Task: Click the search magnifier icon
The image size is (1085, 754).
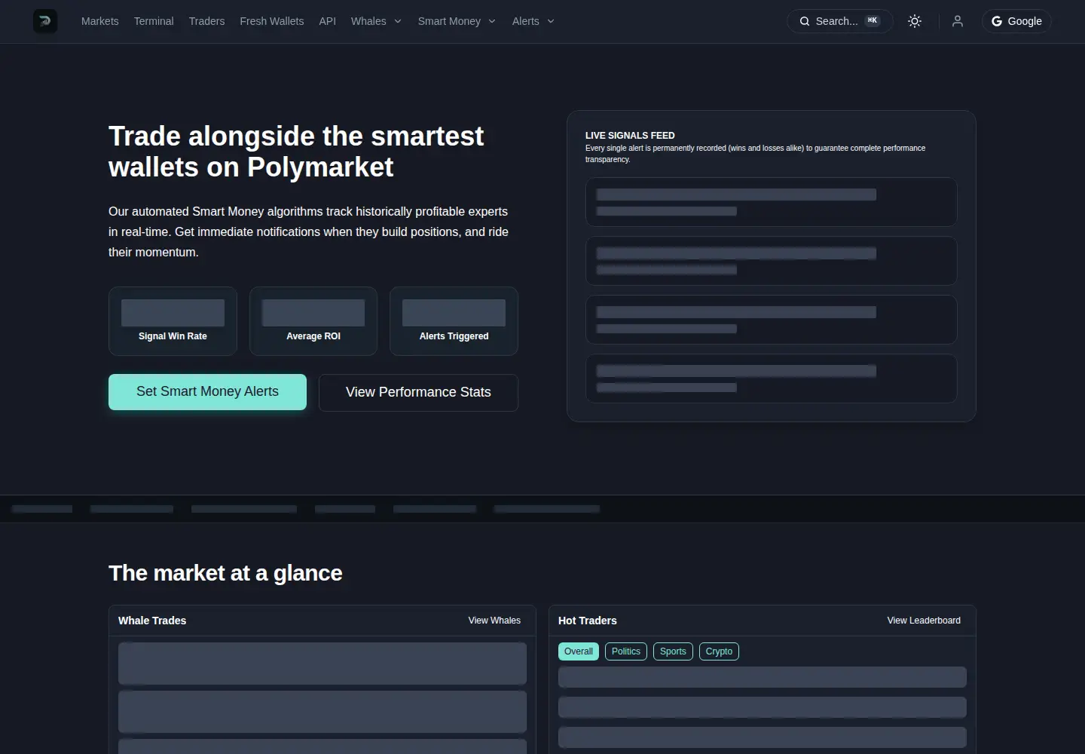Action: (805, 21)
